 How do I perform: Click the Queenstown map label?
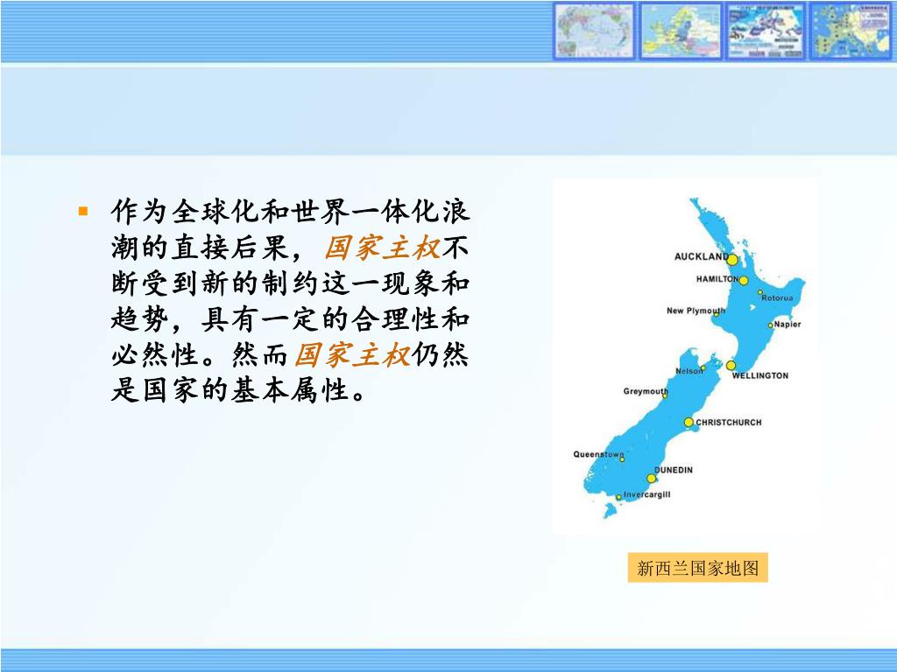point(597,454)
